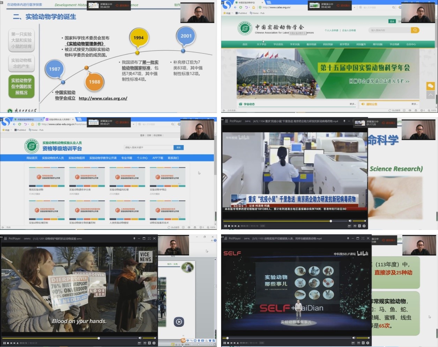Open PotPlayer menu in Chongqing news video window
This screenshot has width=438, height=347.
click(226, 121)
